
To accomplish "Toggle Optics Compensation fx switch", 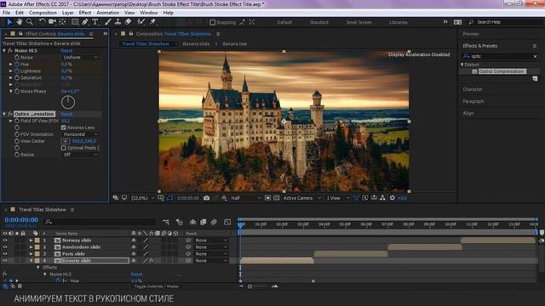I will (x=10, y=114).
